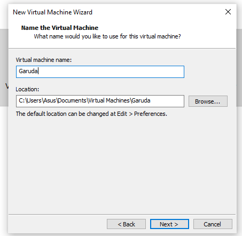Click the default location hint text
Image resolution: width=242 pixels, height=236 pixels.
coord(91,114)
